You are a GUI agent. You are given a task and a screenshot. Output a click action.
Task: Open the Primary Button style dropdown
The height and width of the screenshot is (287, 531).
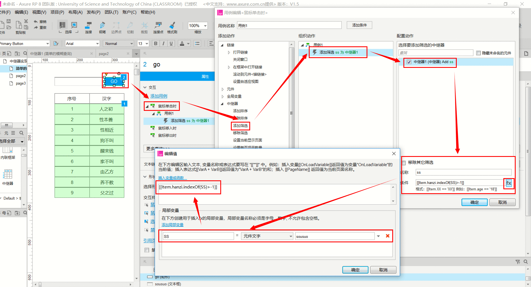pos(47,44)
